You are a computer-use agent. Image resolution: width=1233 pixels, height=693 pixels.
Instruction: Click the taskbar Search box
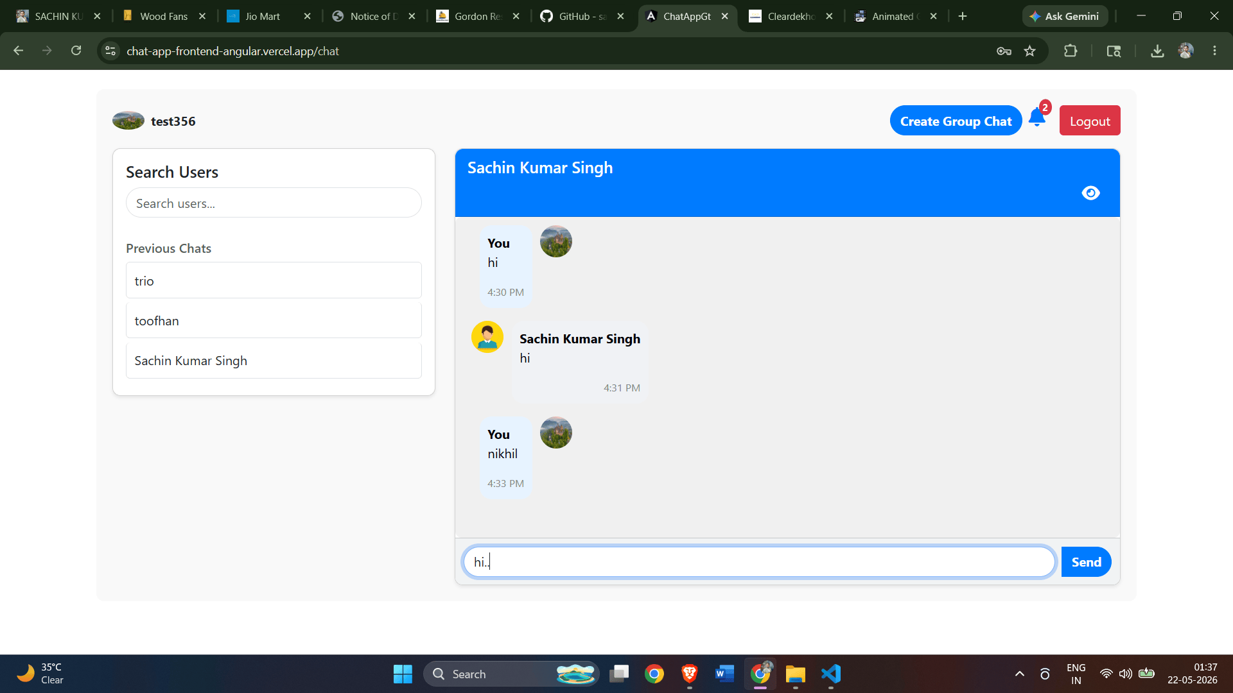tap(511, 674)
